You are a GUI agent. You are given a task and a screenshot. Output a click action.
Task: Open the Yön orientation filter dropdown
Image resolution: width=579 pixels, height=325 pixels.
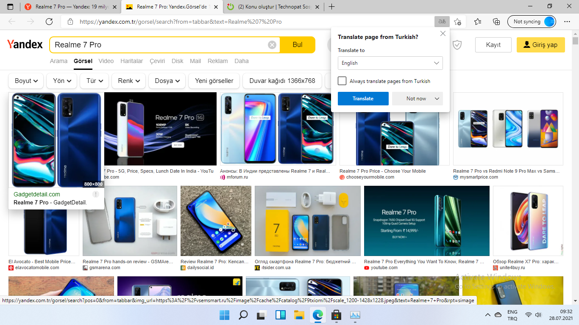62,81
